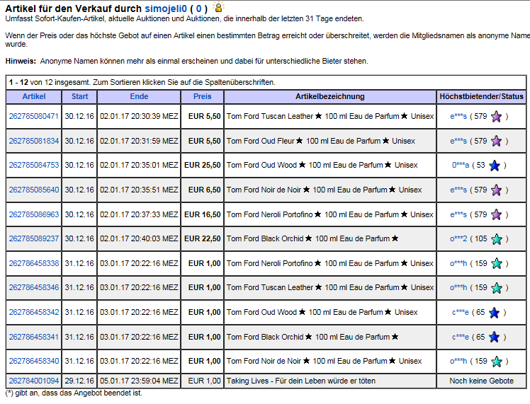Click price 'EUR 25,50'

(203, 166)
